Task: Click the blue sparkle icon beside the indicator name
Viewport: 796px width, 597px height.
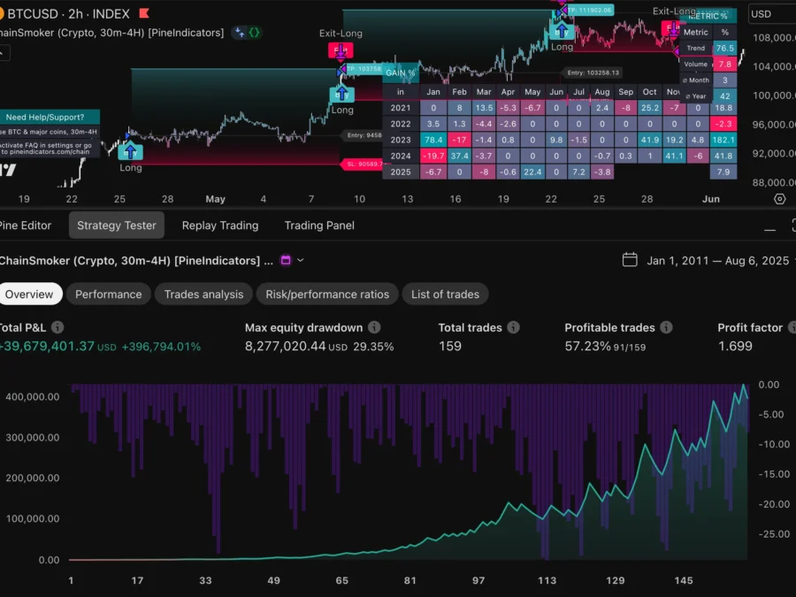Action: (240, 33)
